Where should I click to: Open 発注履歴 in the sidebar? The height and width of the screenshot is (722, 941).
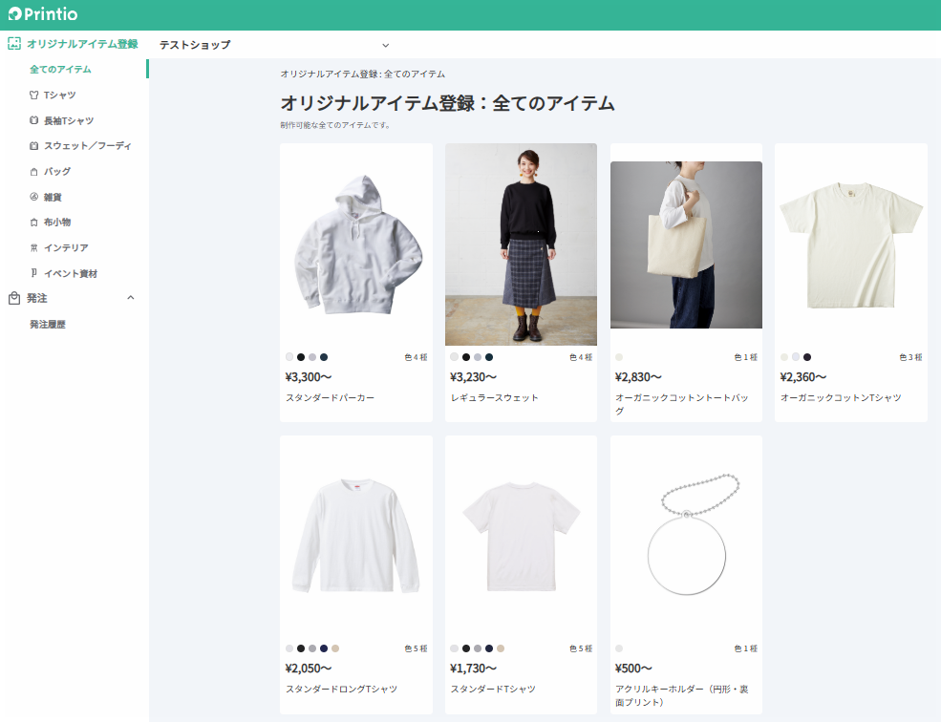[48, 325]
